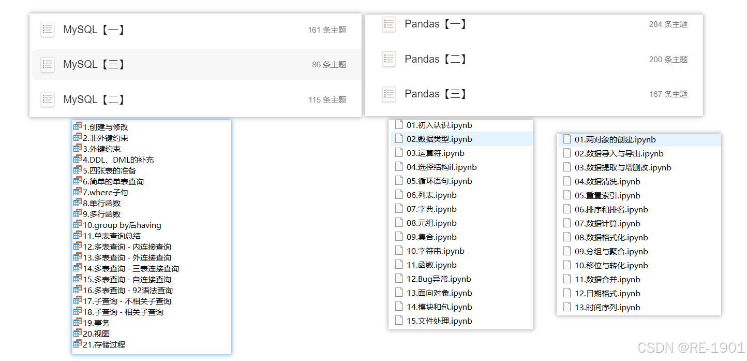This screenshot has height=361, width=747.
Task: Click the table icon of 20.视图
Action: [78, 334]
